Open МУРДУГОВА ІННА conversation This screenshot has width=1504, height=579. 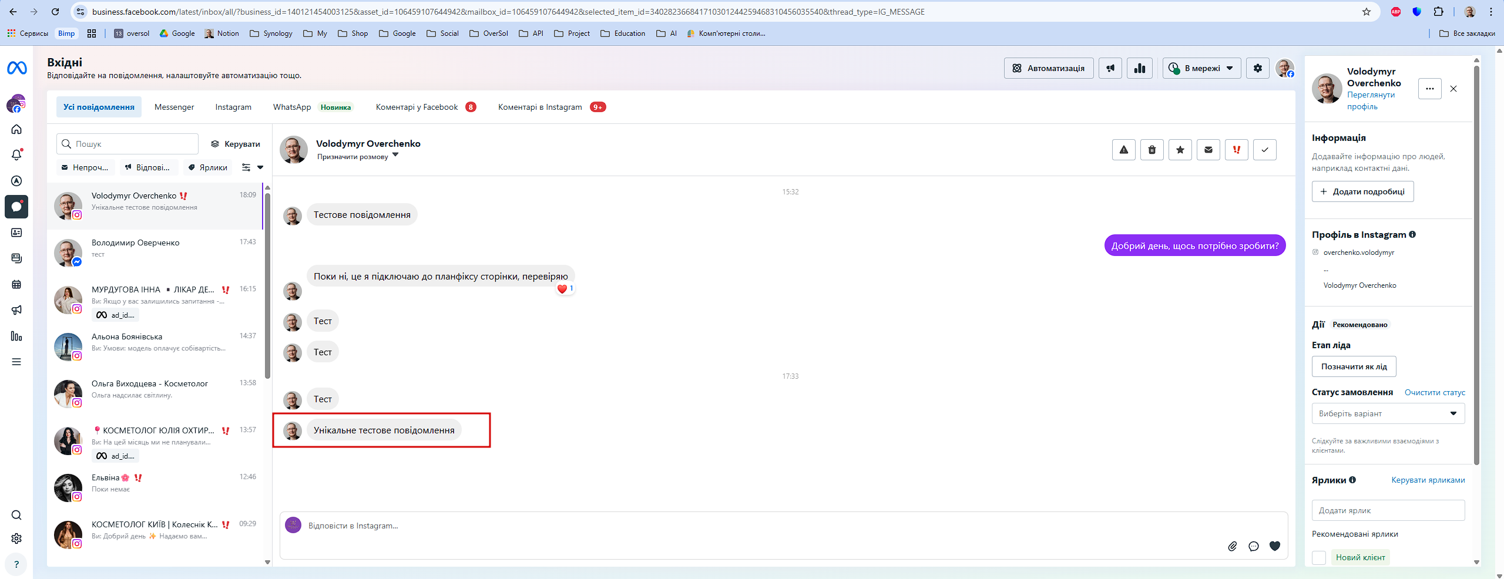click(x=155, y=300)
